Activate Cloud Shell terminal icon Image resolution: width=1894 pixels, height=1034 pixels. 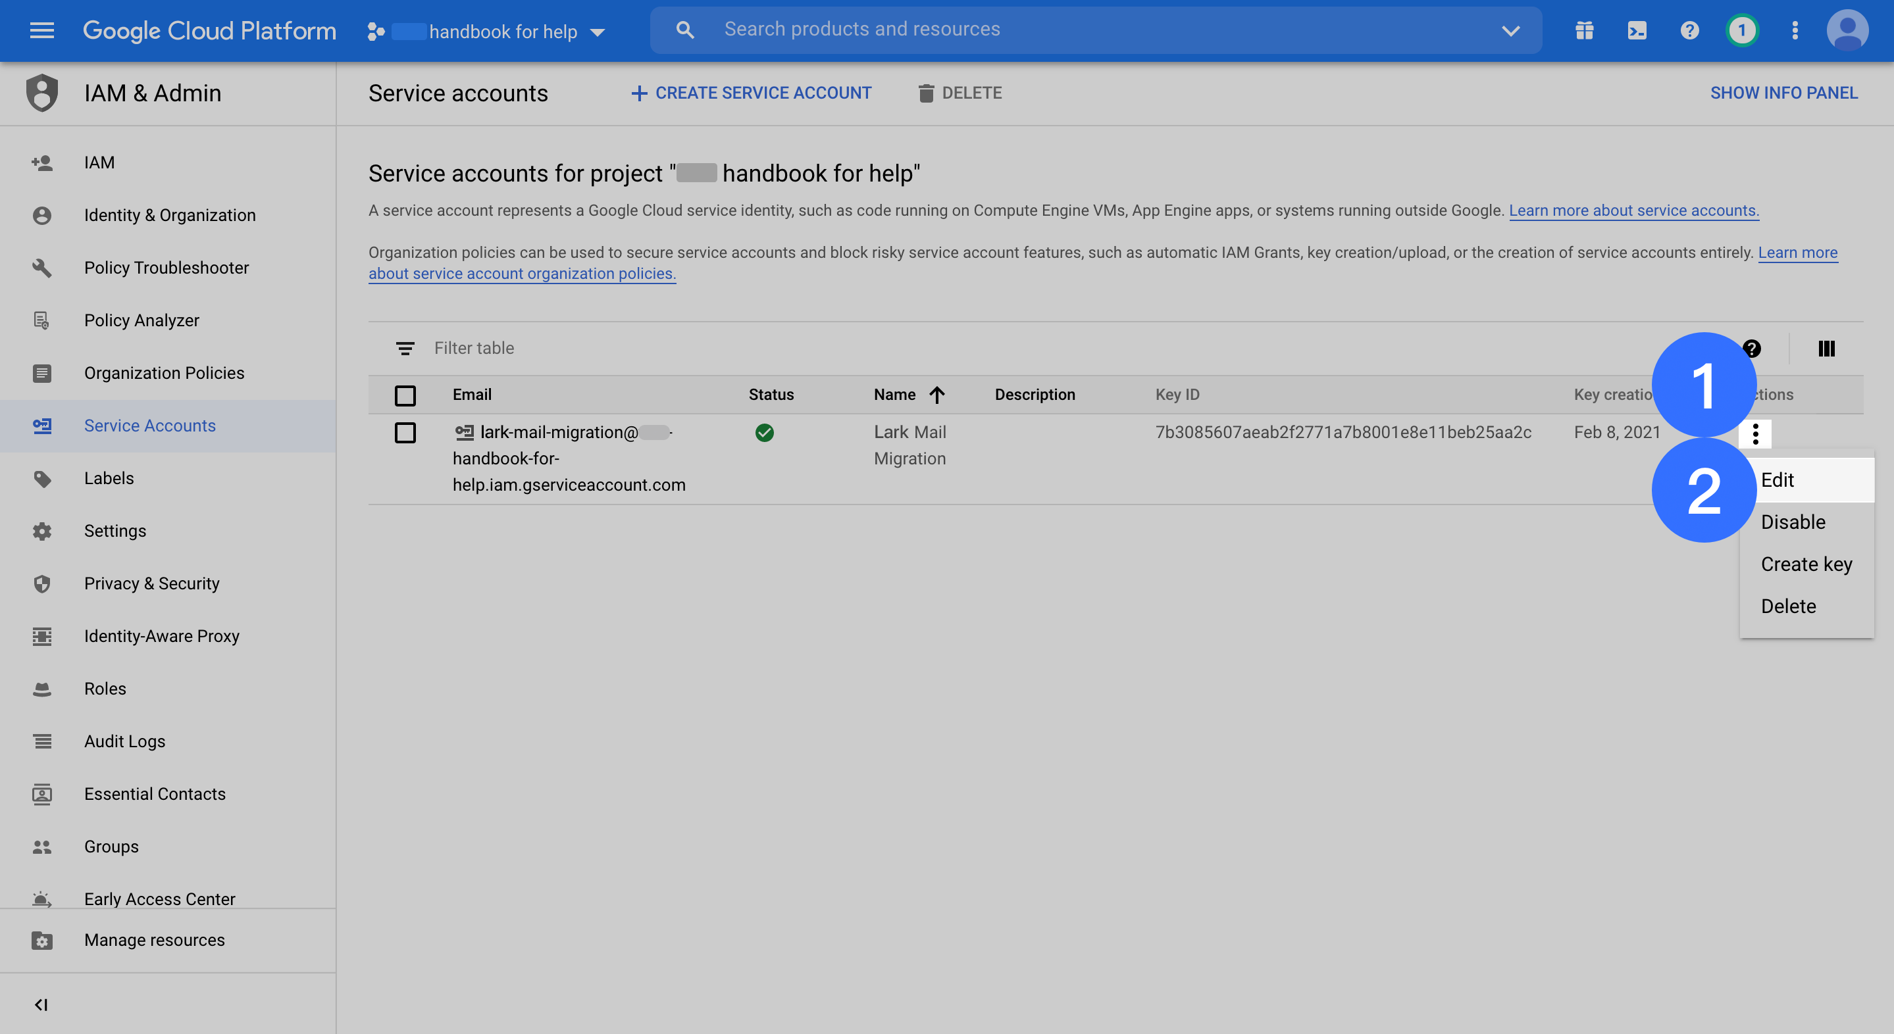click(1637, 30)
